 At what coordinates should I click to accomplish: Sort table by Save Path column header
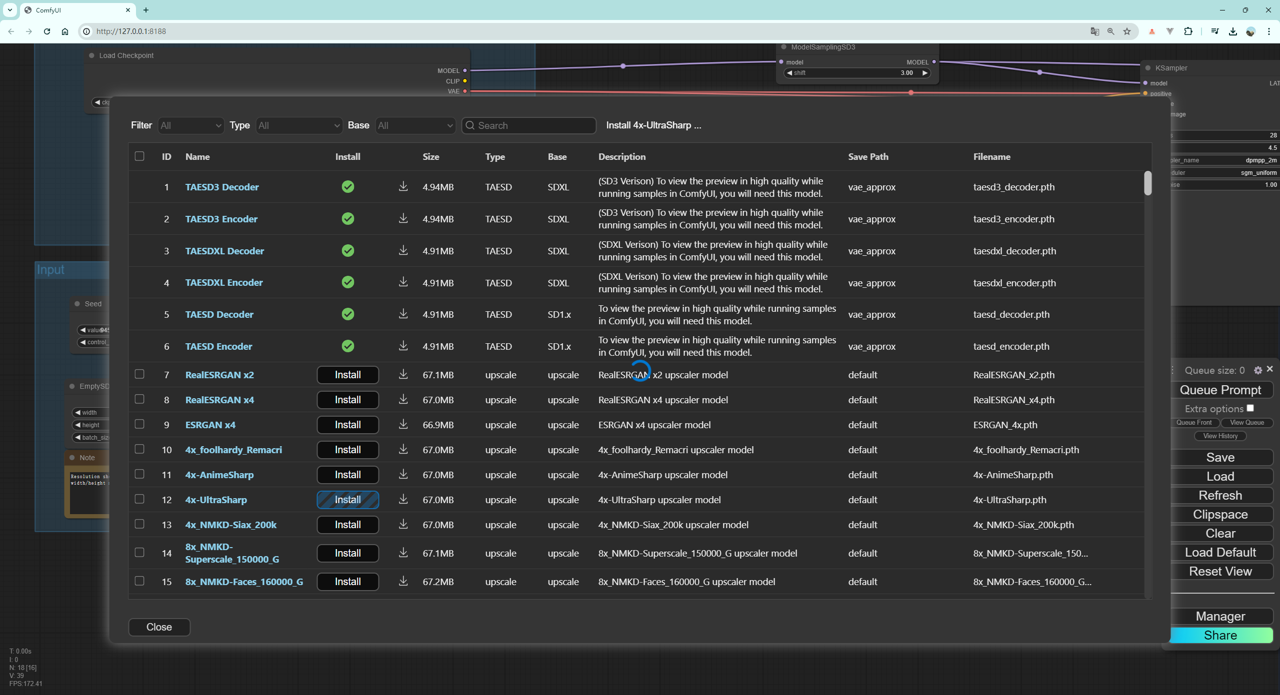[868, 157]
